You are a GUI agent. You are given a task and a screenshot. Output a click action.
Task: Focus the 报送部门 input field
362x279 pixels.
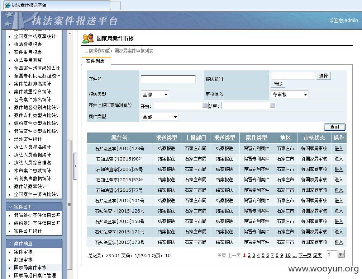(293, 76)
